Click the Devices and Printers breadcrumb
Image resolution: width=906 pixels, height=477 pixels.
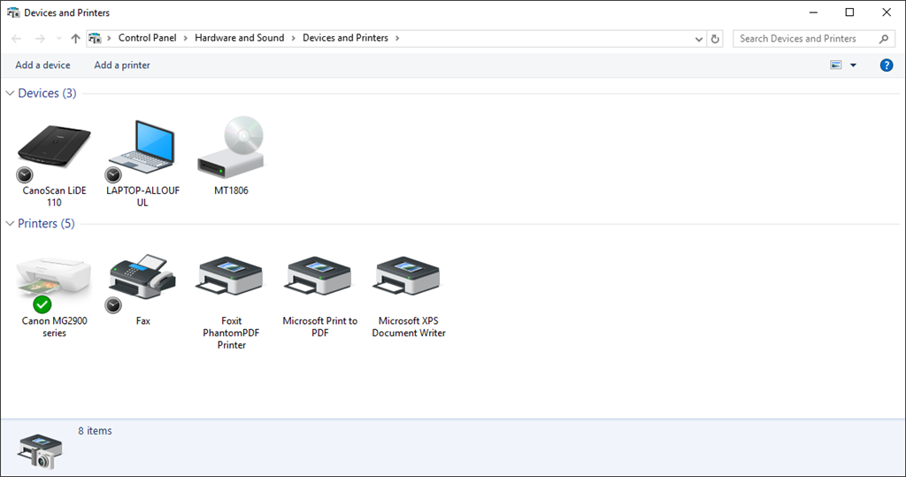(346, 37)
